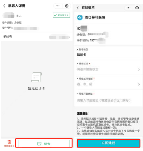This screenshot has width=143, height=151.
Task: Go back from 在线建档 page
Action: tap(78, 8)
